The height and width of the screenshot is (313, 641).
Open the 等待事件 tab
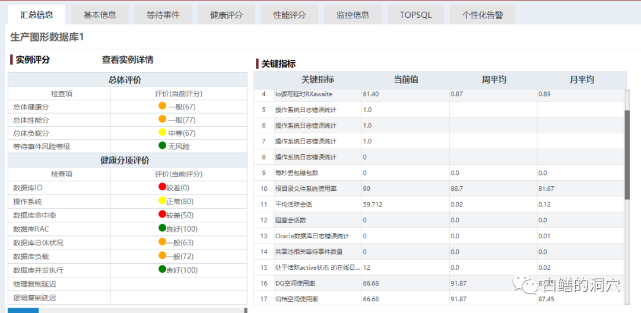pyautogui.click(x=163, y=15)
